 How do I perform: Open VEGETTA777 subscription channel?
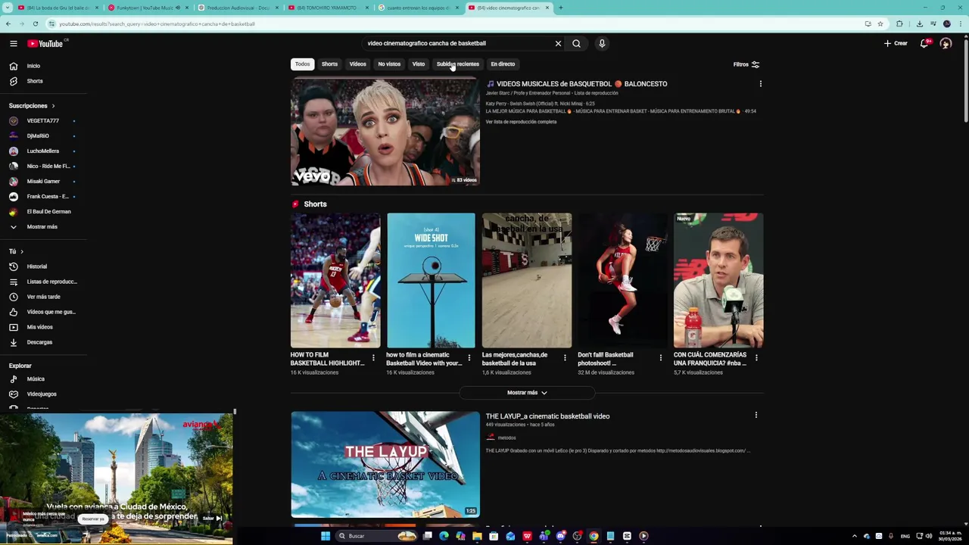tap(42, 120)
